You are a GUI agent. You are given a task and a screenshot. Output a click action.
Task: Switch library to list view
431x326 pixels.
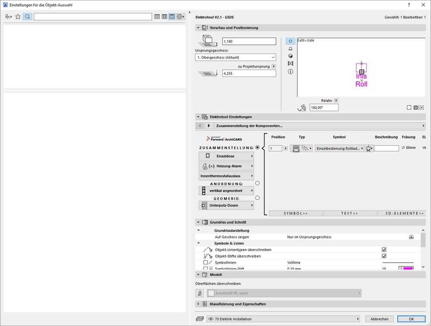coord(157,17)
